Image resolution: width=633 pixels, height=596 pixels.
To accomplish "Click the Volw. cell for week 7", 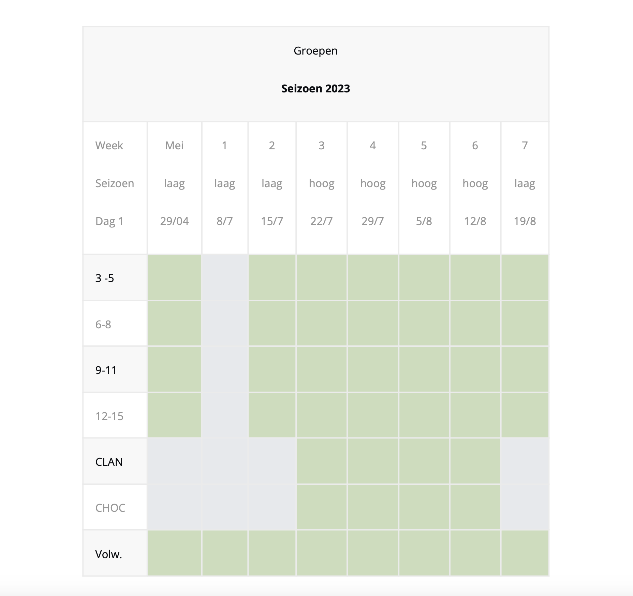I will pos(525,553).
